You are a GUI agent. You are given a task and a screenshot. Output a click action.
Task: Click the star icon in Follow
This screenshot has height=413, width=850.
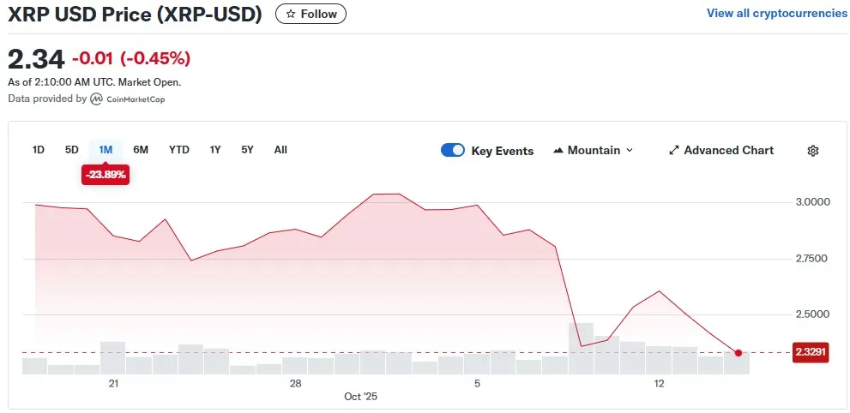291,14
